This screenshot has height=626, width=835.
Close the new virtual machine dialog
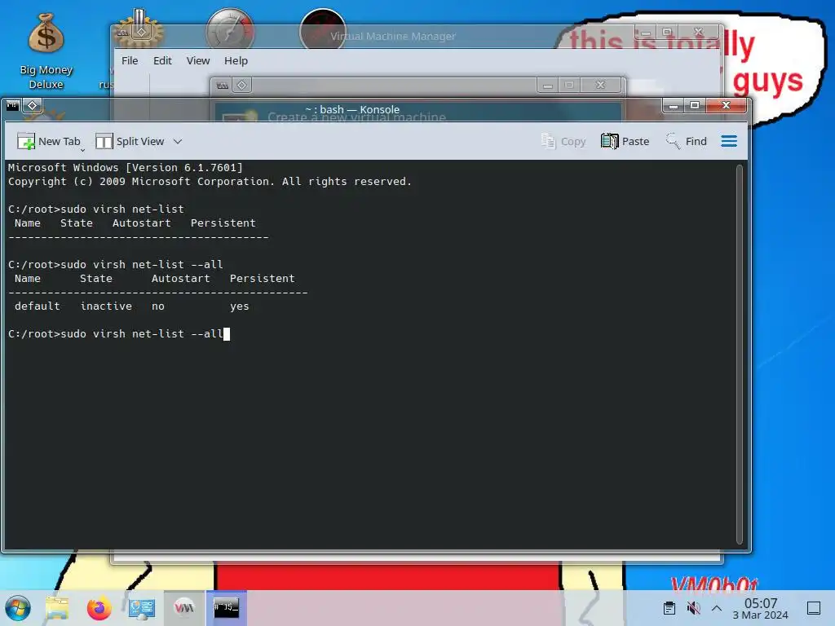(x=601, y=85)
